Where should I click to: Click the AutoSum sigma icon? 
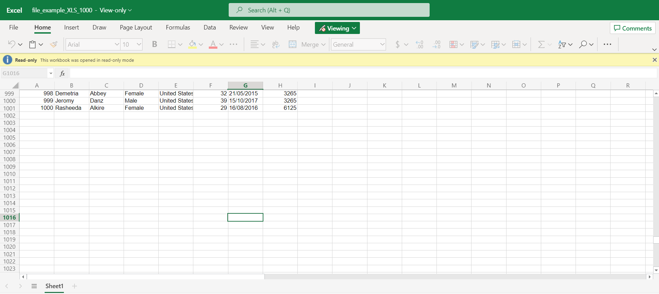[x=541, y=44]
